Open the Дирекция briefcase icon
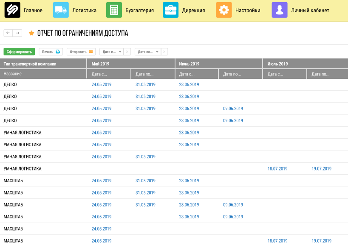The width and height of the screenshot is (348, 248). 170,10
